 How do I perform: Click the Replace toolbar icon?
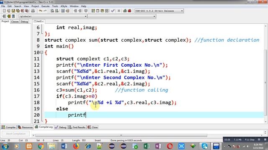pos(57,11)
